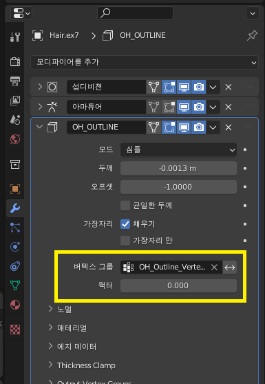Expand the 섭디비젼 modifier panel

[40, 87]
